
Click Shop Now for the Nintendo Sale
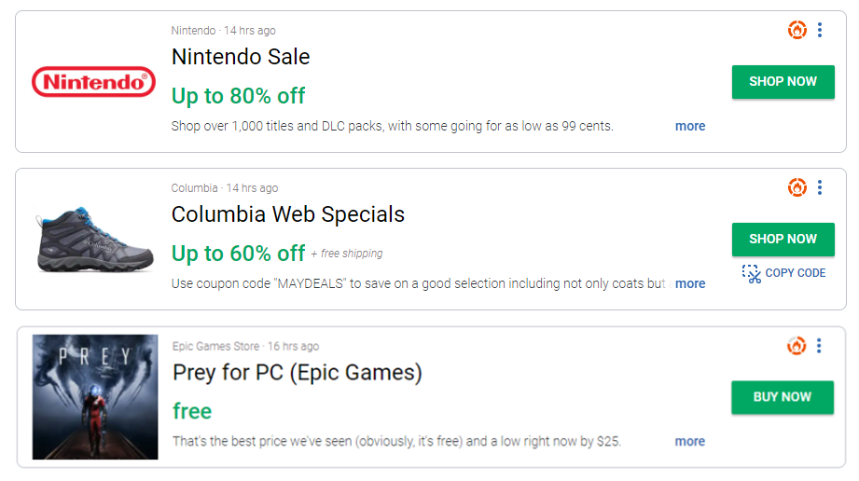(783, 81)
